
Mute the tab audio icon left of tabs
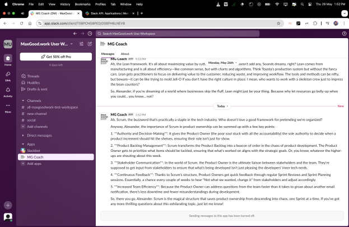tap(22, 13)
